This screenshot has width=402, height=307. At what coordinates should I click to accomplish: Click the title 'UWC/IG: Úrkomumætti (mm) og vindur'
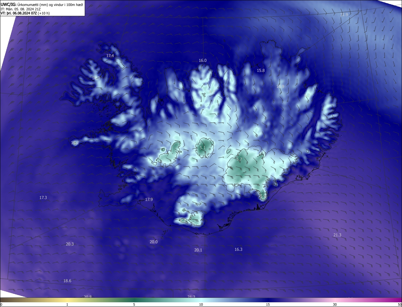pyautogui.click(x=42, y=4)
